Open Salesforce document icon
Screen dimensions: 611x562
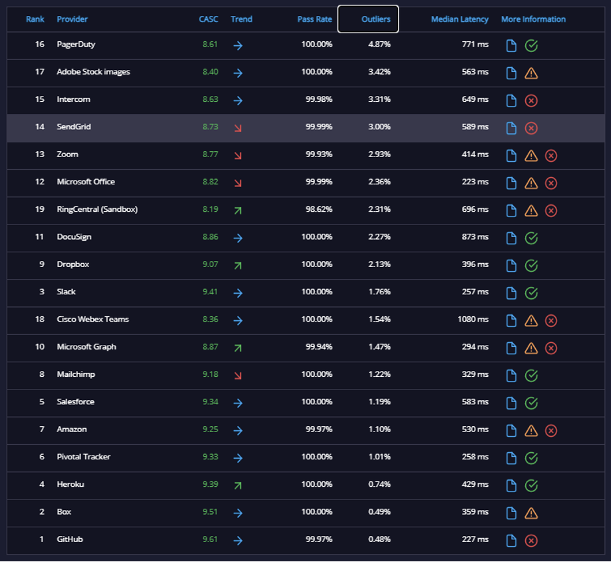tap(511, 403)
